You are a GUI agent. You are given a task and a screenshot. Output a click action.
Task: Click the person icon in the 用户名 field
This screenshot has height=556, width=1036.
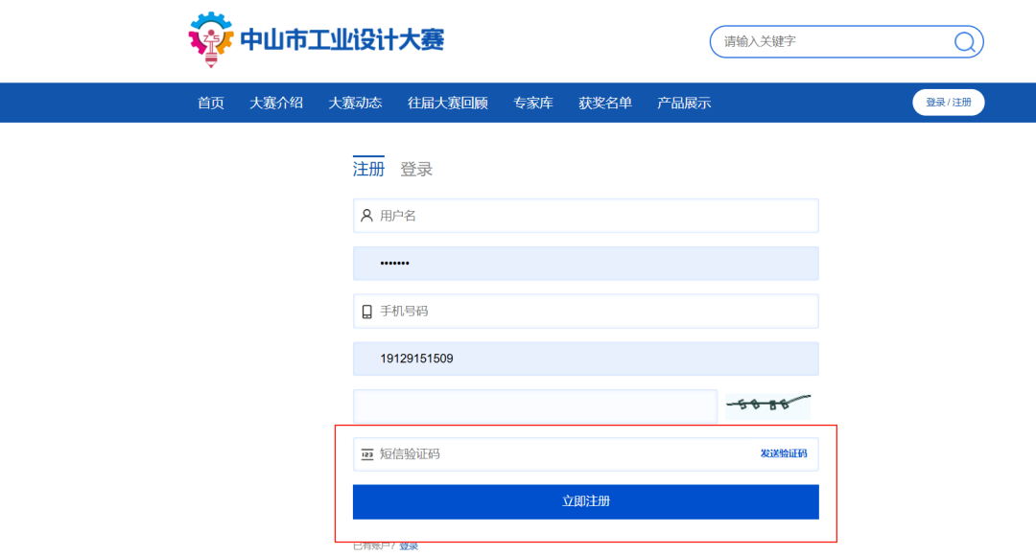(366, 215)
